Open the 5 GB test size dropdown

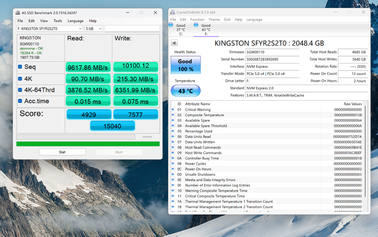[x=94, y=29]
